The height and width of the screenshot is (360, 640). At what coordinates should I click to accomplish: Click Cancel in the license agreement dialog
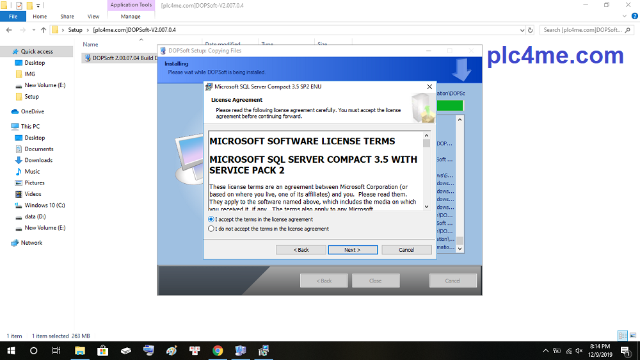(x=406, y=250)
